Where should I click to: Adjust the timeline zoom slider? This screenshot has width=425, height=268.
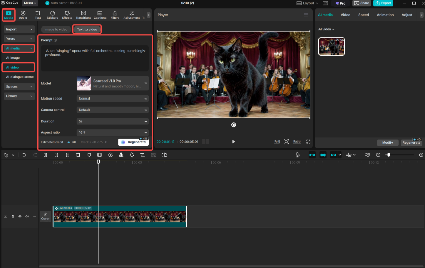[389, 155]
